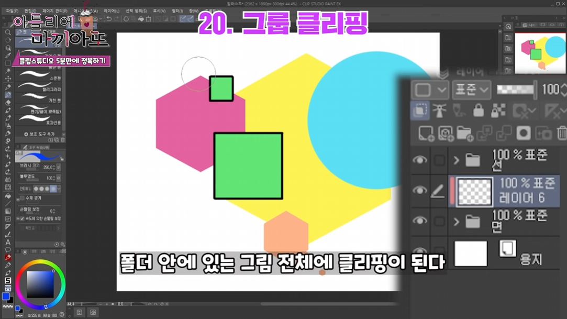Click the blue main color swatch
This screenshot has height=319, width=567.
coord(6,296)
